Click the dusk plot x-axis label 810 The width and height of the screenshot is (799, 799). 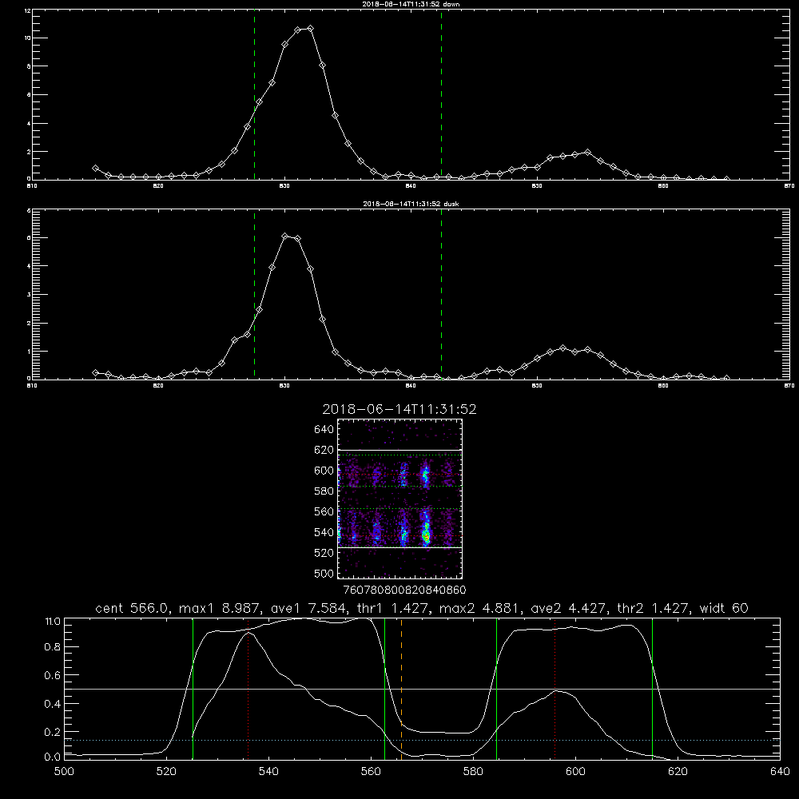[x=32, y=386]
